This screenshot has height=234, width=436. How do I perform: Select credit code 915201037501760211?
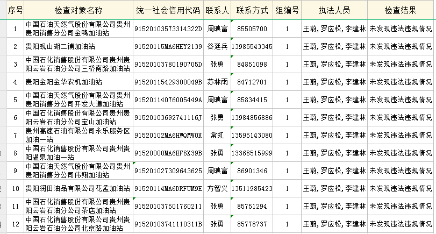(x=168, y=206)
